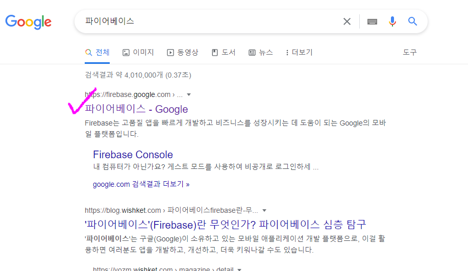Switch to the 뉴스 tab
Image resolution: width=468 pixels, height=271 pixels.
click(261, 53)
